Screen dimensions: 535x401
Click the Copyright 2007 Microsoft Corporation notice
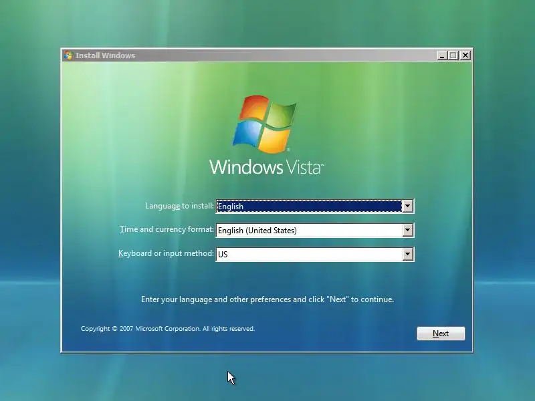[168, 329]
